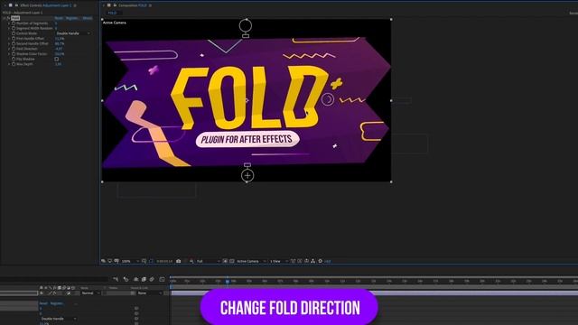Click Register link for Fold effect

coord(72,18)
